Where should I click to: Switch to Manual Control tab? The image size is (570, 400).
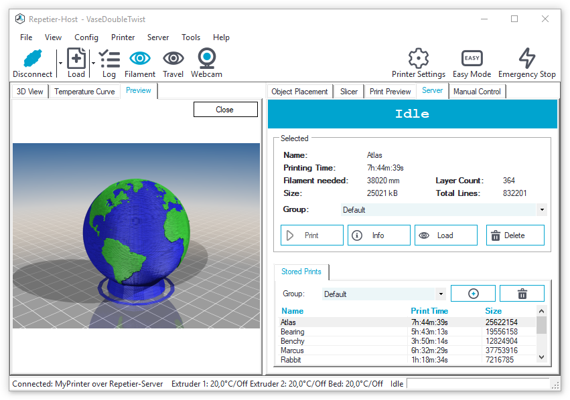coord(477,92)
